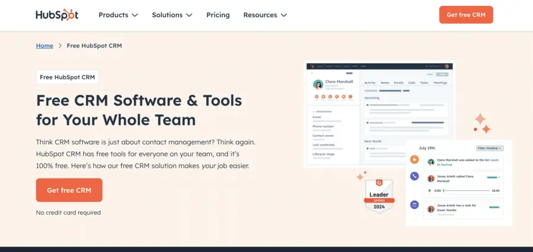The height and width of the screenshot is (252, 533).
Task: Click the Free CRM Software & Tools heading
Action: [x=139, y=110]
